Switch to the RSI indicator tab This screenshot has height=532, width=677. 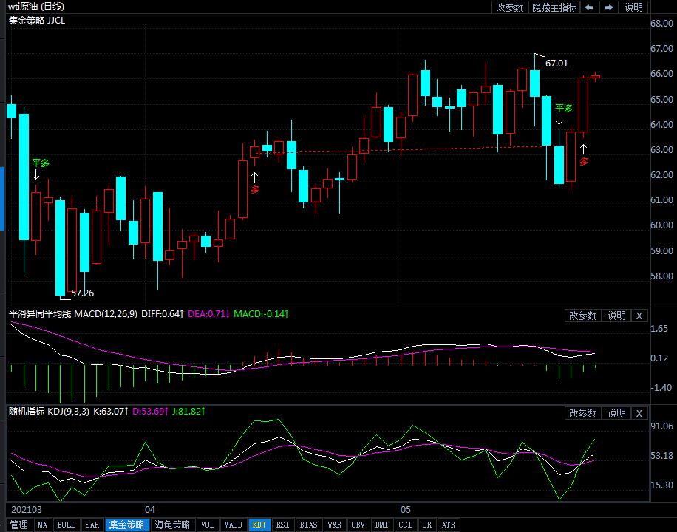[x=282, y=525]
